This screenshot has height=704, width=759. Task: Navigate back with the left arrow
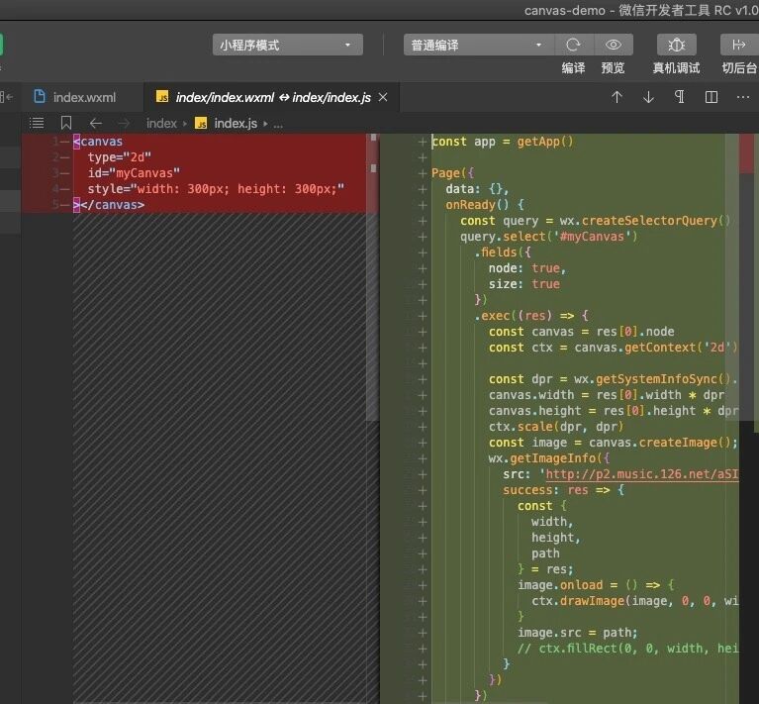(96, 123)
